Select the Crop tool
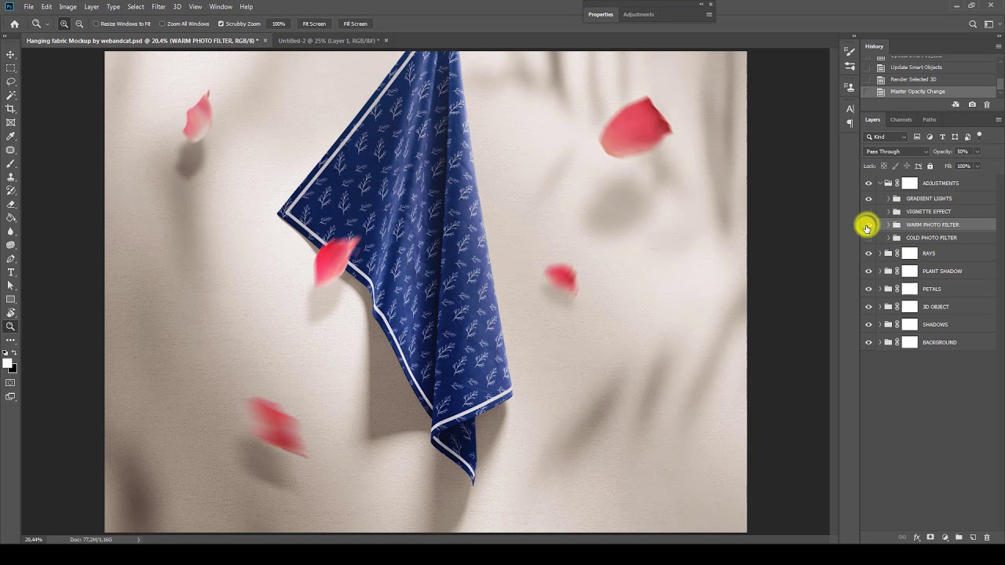 pos(11,109)
